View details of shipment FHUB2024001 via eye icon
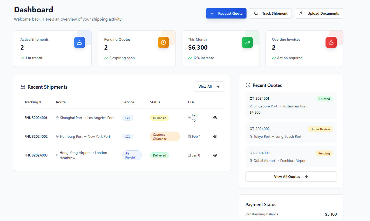This screenshot has width=370, height=221. coord(215,118)
